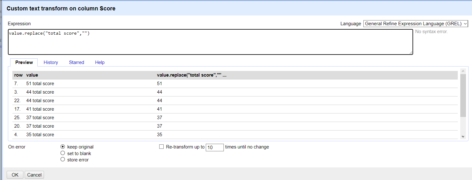
Task: Choose the 'set to blank' radio option
Action: click(x=63, y=153)
